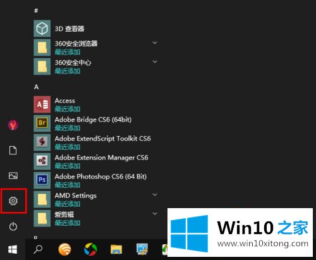Open the 360安全浏览器 folder icon

click(42, 47)
